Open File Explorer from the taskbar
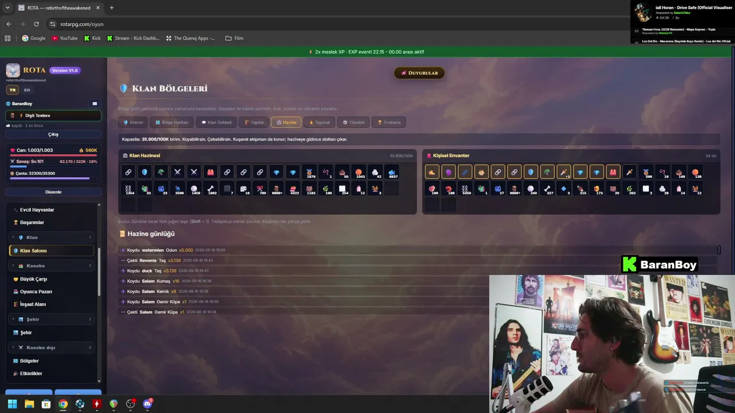 click(x=29, y=404)
